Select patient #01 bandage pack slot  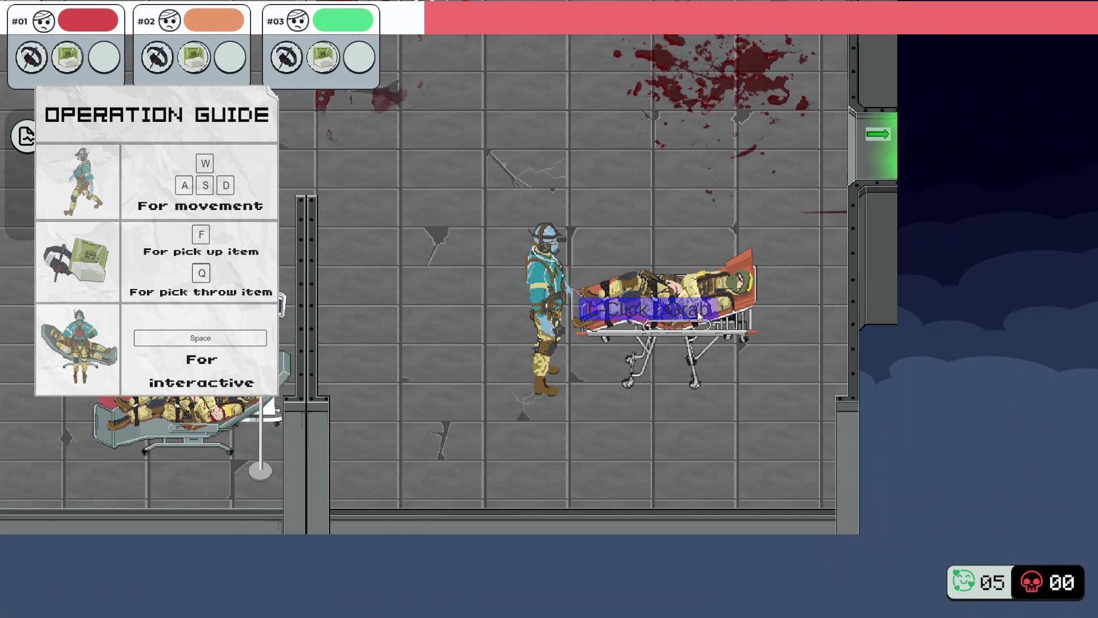[x=68, y=57]
